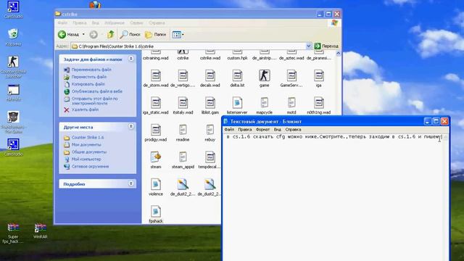Screen dimensions: 464x261
Task: Select the readme file icon
Action: pos(183,130)
